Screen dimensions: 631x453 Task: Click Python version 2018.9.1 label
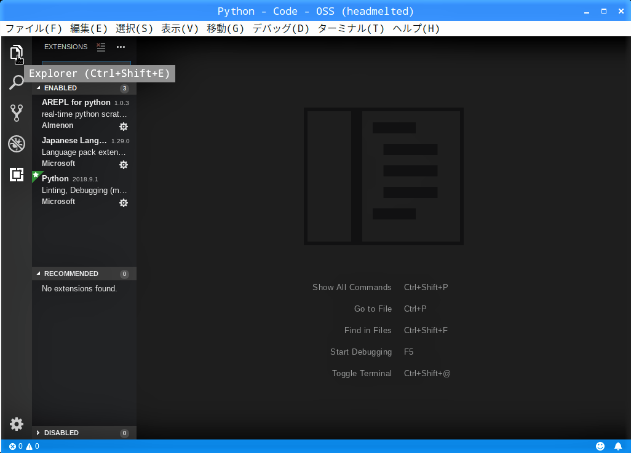point(85,179)
